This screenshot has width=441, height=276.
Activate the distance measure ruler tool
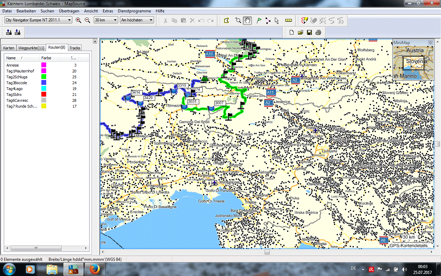[x=289, y=21]
